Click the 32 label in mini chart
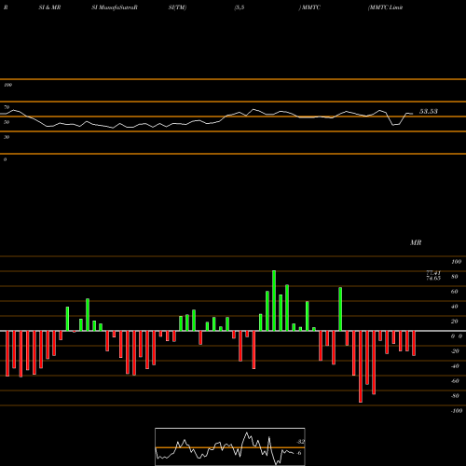The width and height of the screenshot is (466, 466). (300, 442)
